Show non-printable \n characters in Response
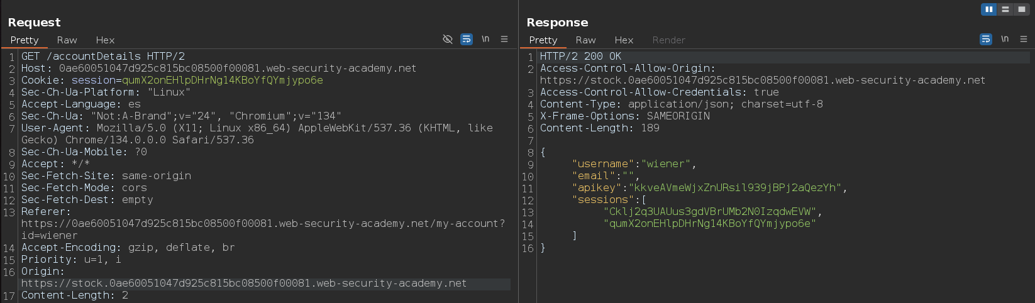Viewport: 1035px width, 303px height. (1005, 39)
